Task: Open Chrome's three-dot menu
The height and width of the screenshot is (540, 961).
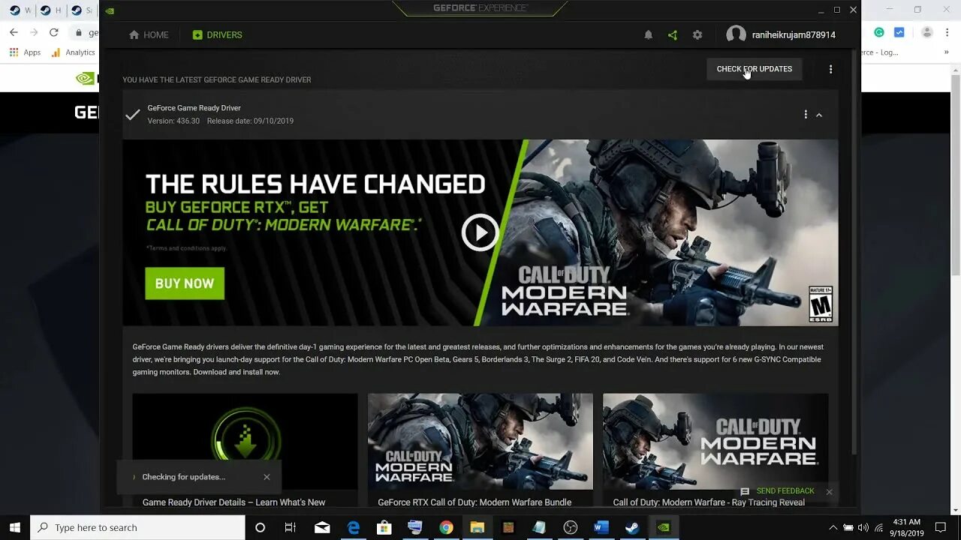Action: pos(947,32)
